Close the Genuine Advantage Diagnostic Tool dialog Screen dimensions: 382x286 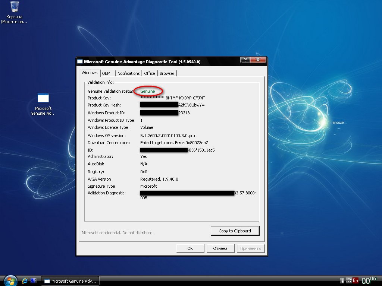(x=258, y=60)
